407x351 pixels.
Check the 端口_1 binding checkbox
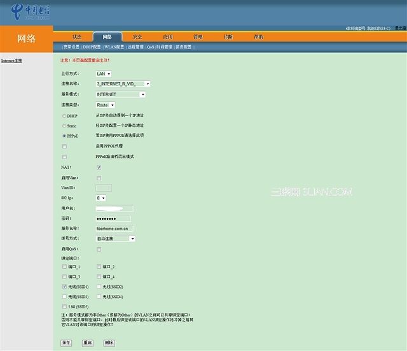64,266
